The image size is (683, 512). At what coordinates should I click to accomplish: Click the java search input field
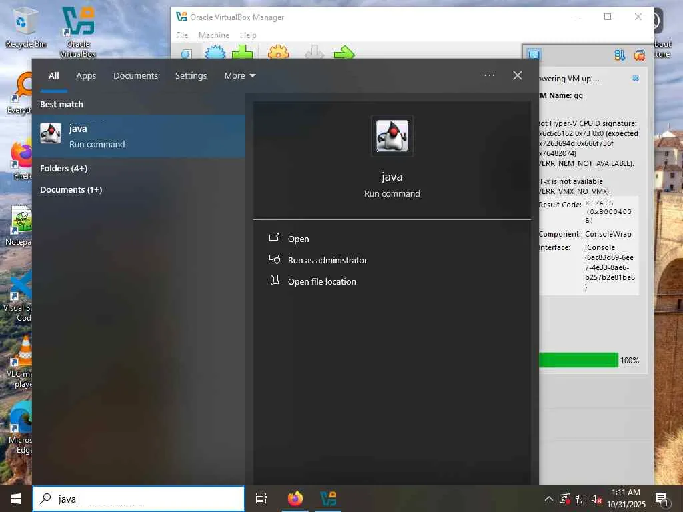point(139,499)
